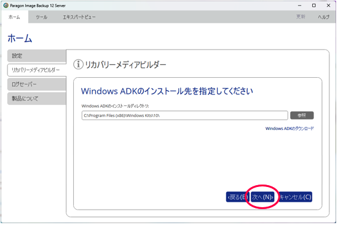Viewport: 338px width, 225px height.
Task: Select 設定 in the sidebar
Action: point(37,56)
